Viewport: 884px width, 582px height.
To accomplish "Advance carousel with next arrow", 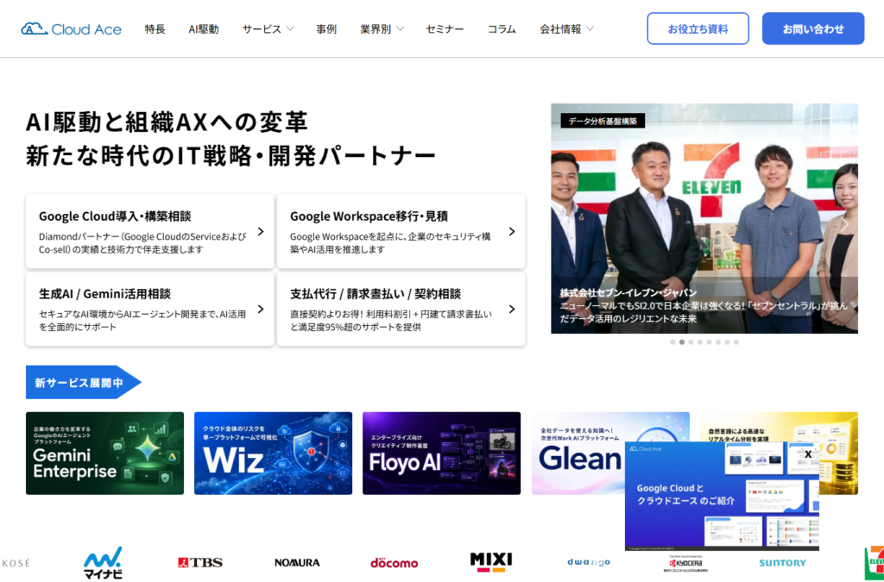I will 844,224.
